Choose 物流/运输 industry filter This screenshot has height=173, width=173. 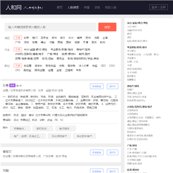pyautogui.click(x=48, y=59)
